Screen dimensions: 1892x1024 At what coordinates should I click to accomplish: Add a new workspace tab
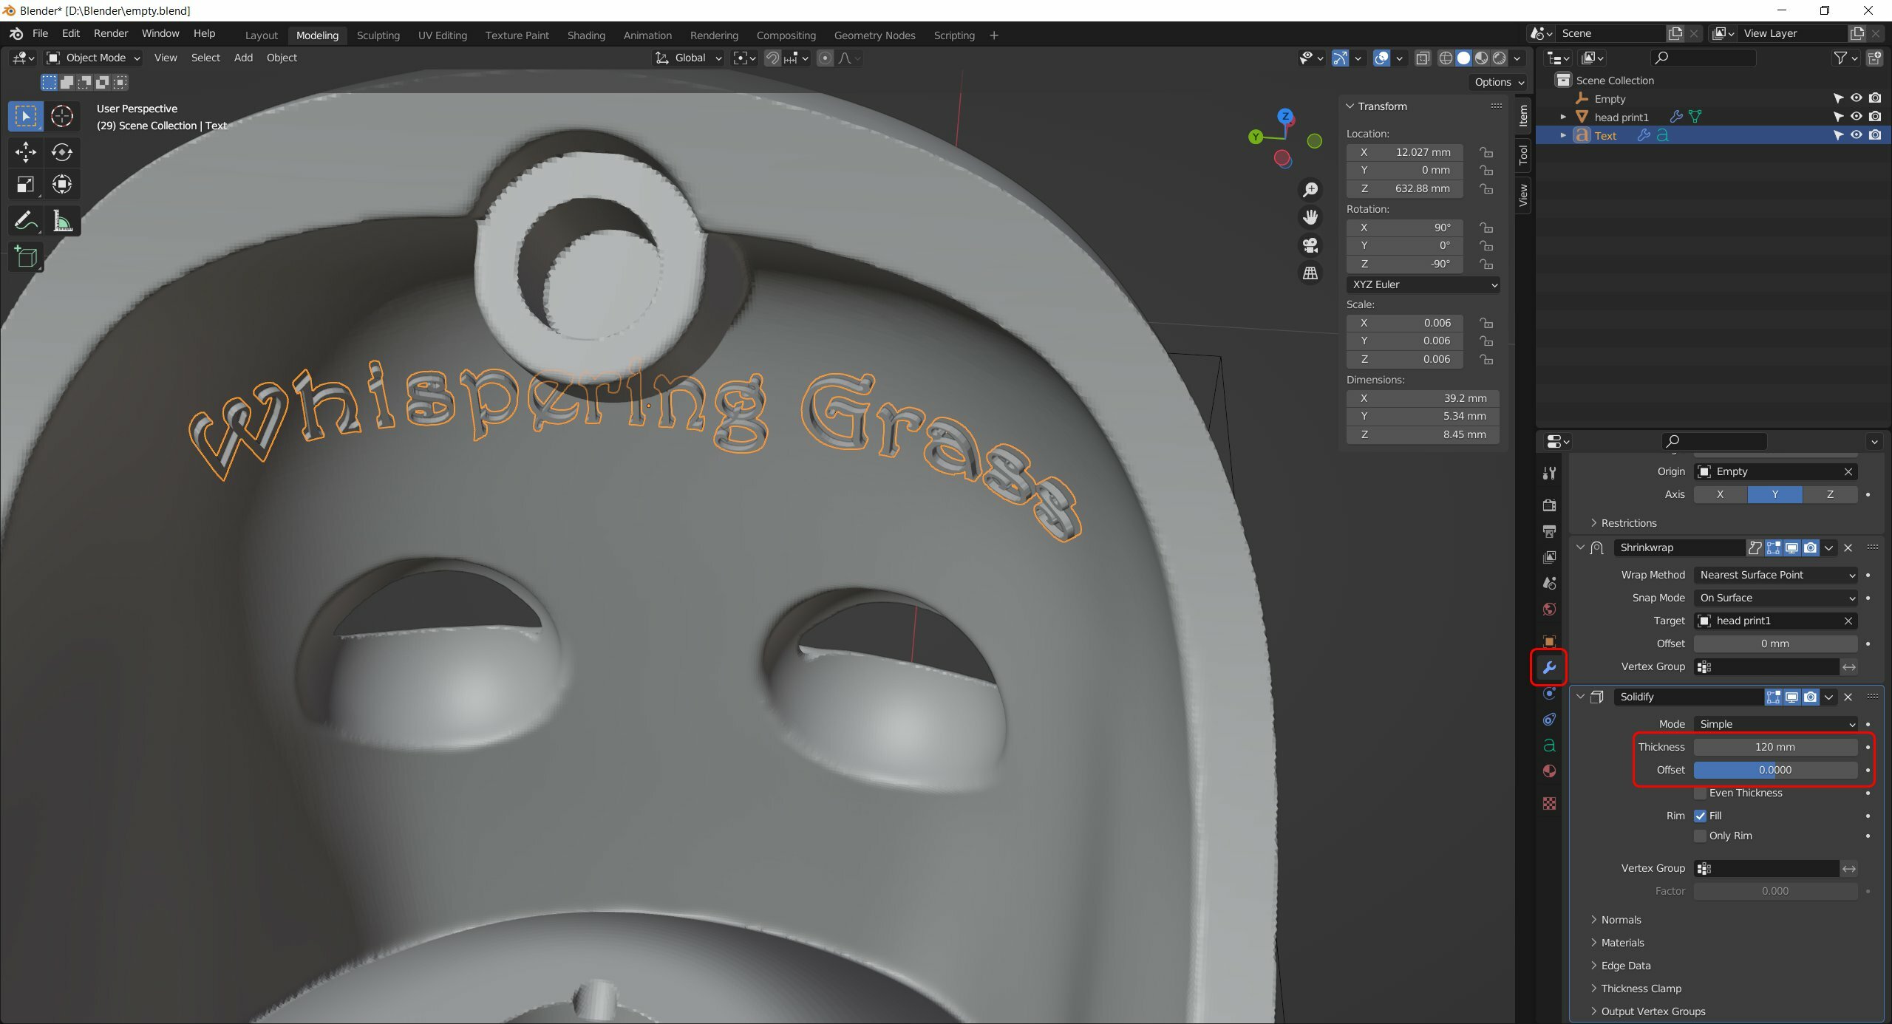(994, 35)
